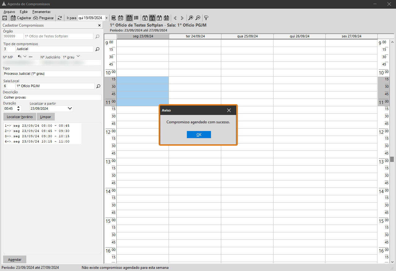Click the refresh arrows toolbar icon
The width and height of the screenshot is (396, 271).
(60, 18)
